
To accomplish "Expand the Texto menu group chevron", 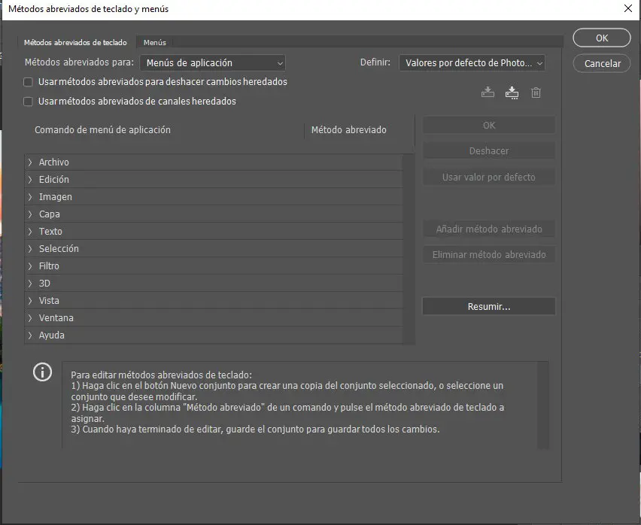I will point(30,231).
